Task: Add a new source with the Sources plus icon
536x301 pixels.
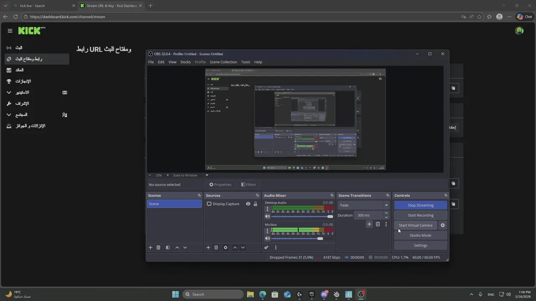Action: 208,247
